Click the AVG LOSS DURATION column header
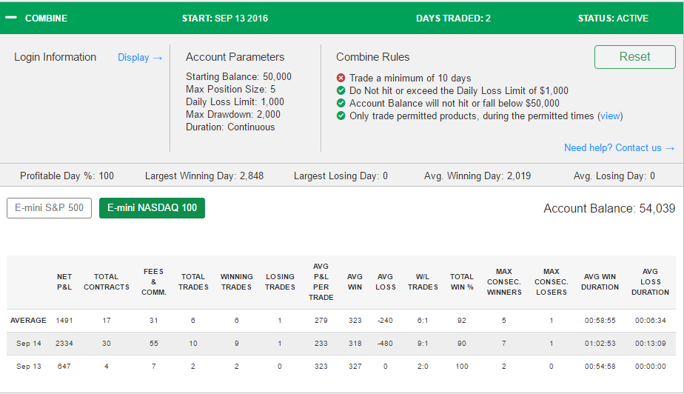 650,282
